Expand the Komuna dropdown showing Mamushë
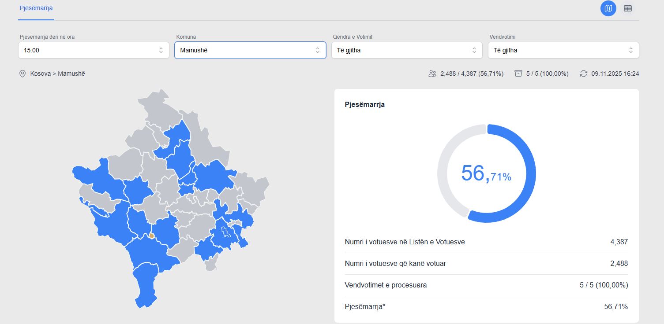The height and width of the screenshot is (324, 664). (250, 50)
